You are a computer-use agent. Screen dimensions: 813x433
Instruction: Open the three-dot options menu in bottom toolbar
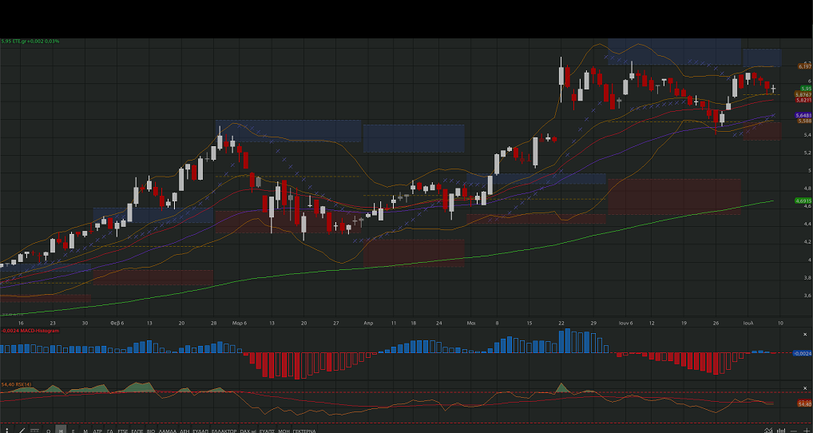pyautogui.click(x=6, y=431)
